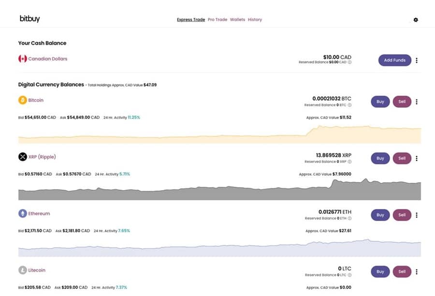Expand the three-dot menu for Ethereum
The height and width of the screenshot is (296, 435).
pos(417,215)
